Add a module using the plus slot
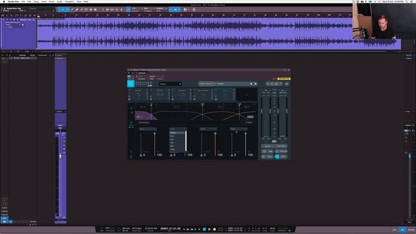The height and width of the screenshot is (234, 416). pyautogui.click(x=246, y=95)
